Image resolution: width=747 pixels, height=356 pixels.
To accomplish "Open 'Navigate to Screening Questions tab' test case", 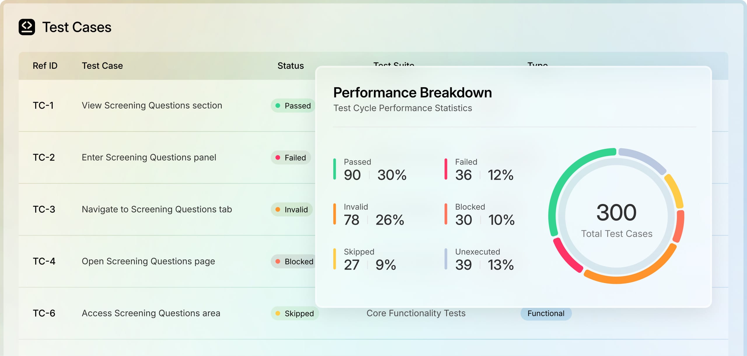I will pyautogui.click(x=157, y=209).
